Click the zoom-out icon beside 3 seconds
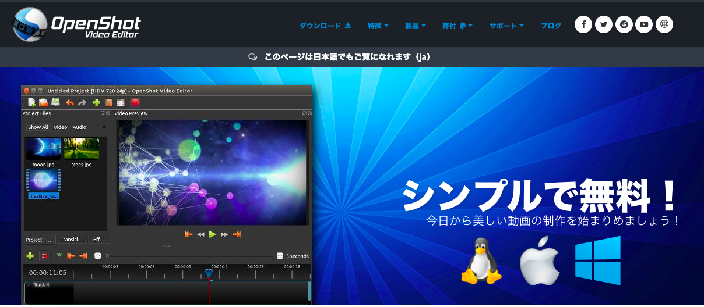704x307 pixels. coord(280,256)
